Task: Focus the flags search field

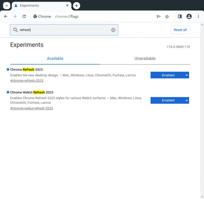Action: 64,30
